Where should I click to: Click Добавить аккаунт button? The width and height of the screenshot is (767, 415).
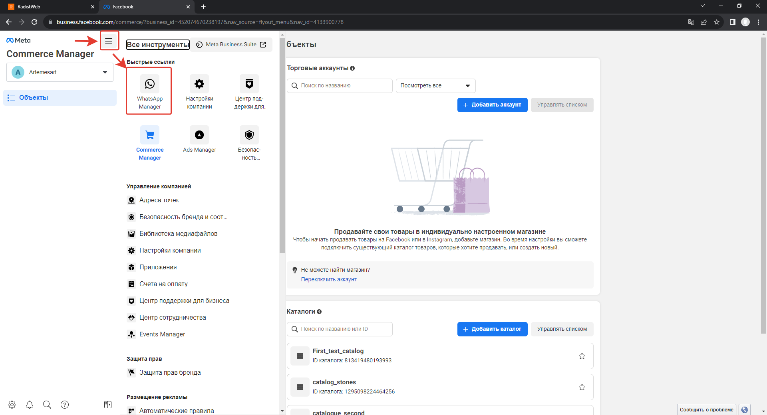point(492,105)
